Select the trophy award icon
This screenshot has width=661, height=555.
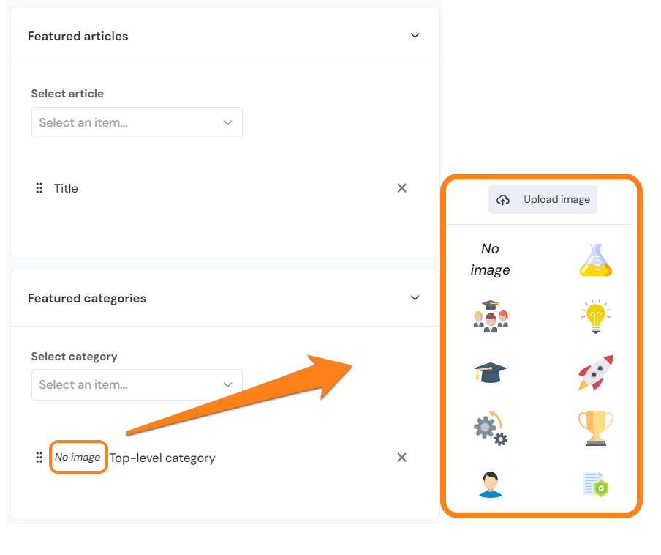(595, 429)
